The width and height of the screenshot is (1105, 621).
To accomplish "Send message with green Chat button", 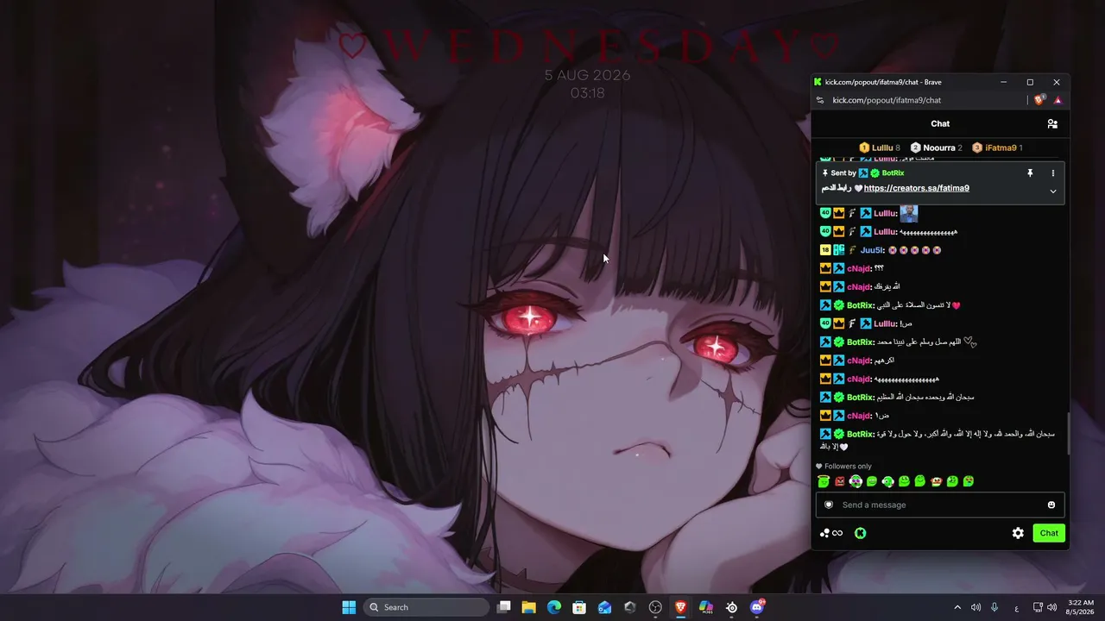I will click(x=1049, y=533).
